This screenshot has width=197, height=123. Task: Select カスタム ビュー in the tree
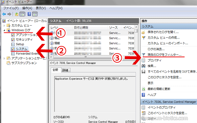22,26
